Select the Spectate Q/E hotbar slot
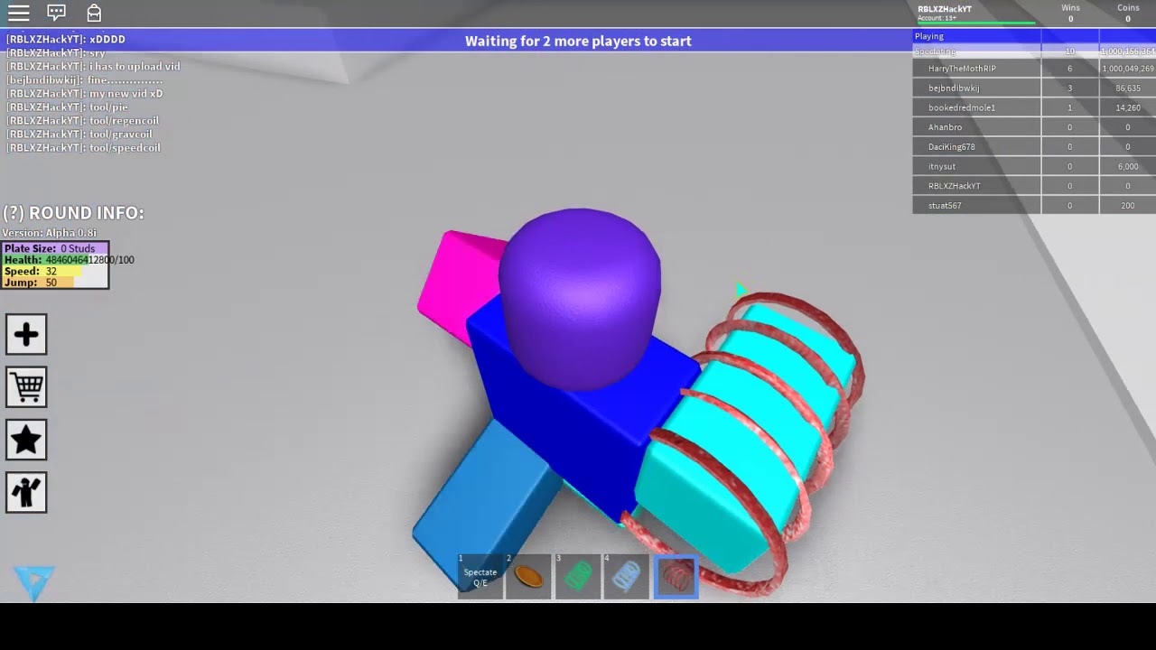Viewport: 1156px width, 650px height. tap(480, 576)
